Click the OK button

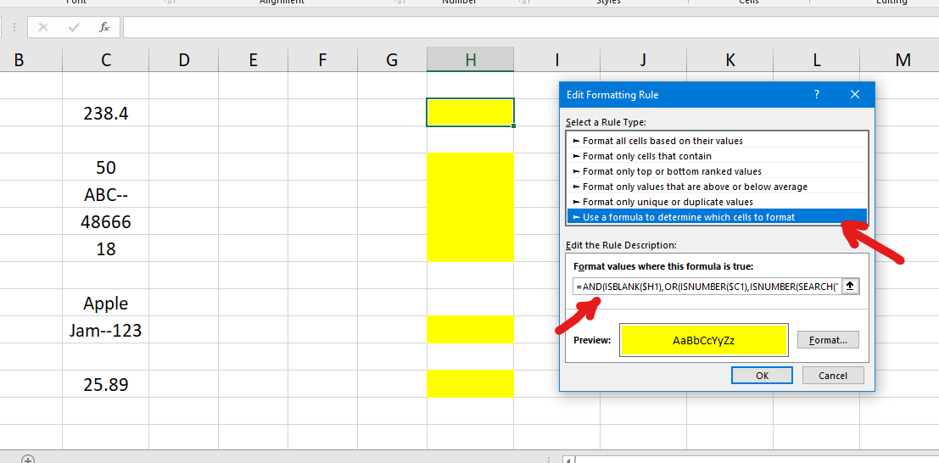click(762, 376)
